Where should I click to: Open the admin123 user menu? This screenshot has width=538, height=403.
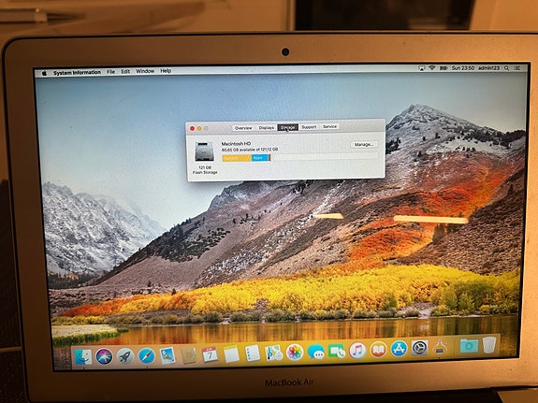[488, 68]
